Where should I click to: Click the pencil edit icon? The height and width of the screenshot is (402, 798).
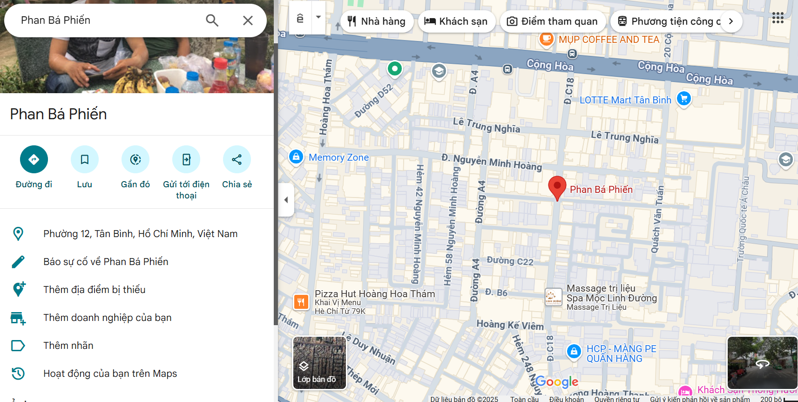[x=18, y=262]
